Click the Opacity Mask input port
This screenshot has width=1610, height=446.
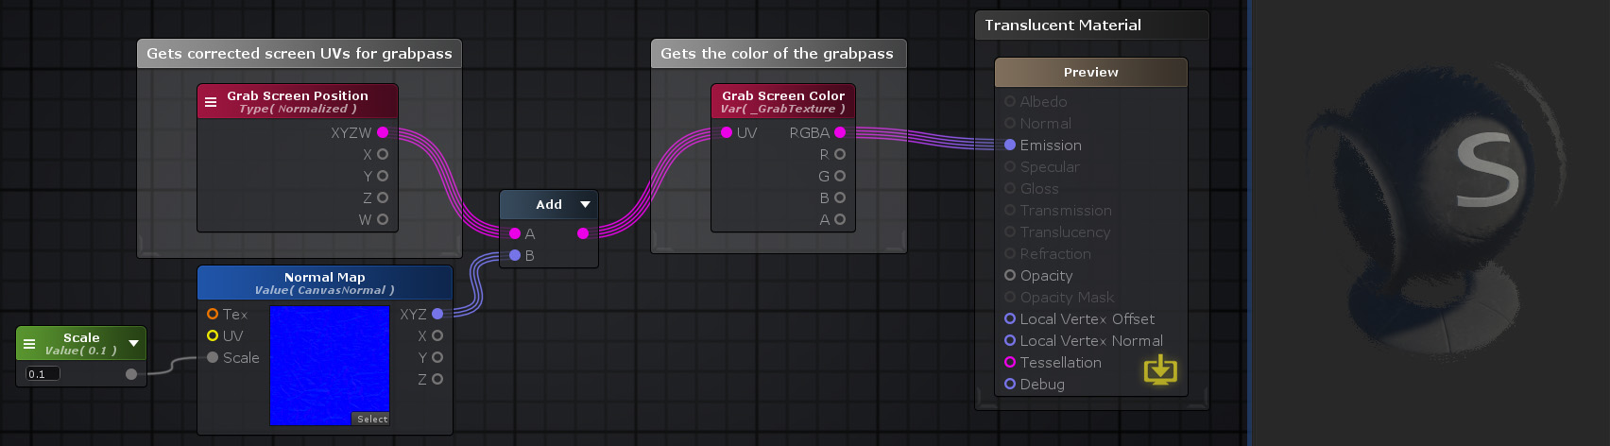point(1010,297)
